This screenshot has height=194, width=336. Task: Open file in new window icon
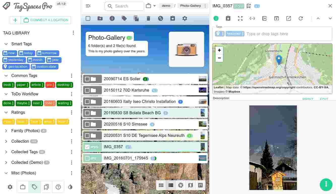(277, 18)
